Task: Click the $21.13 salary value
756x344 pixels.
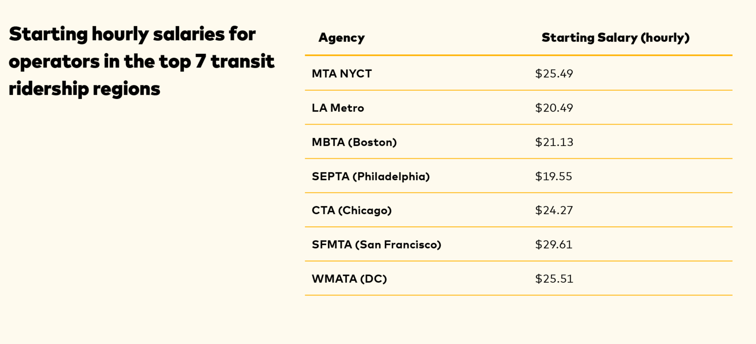Action: pos(554,142)
